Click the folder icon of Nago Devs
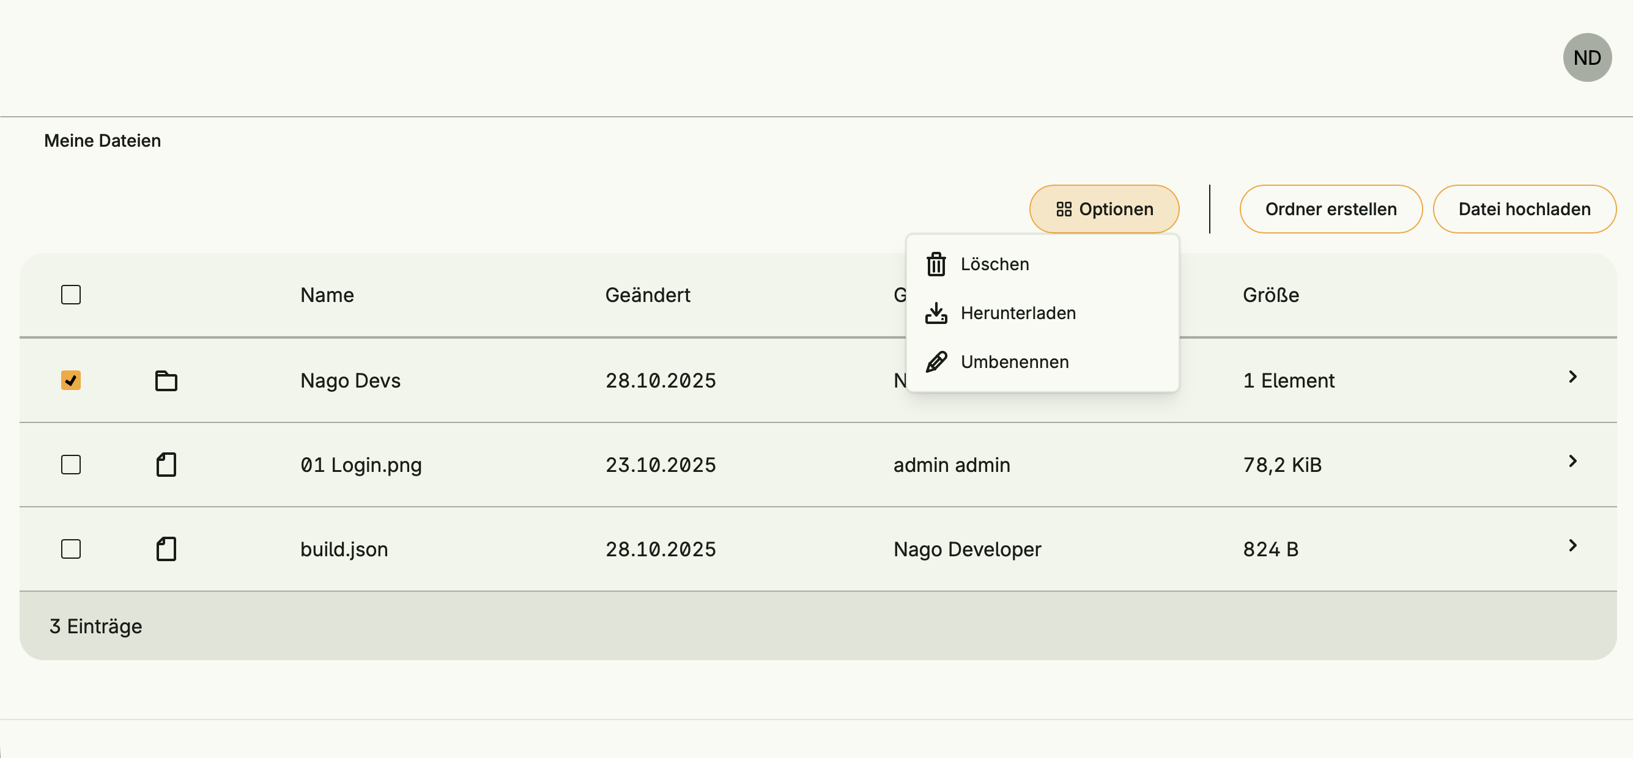 pyautogui.click(x=166, y=380)
